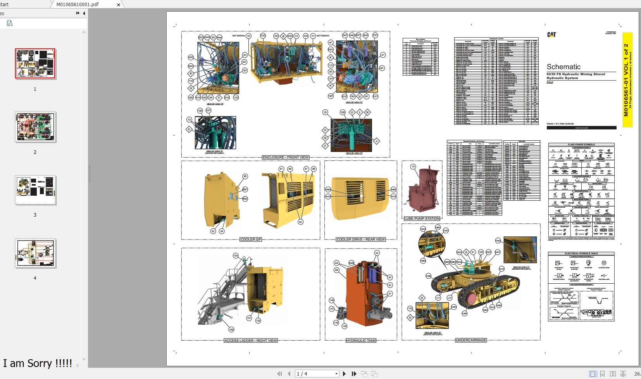
Task: Click inside the page number field
Action: click(x=310, y=373)
